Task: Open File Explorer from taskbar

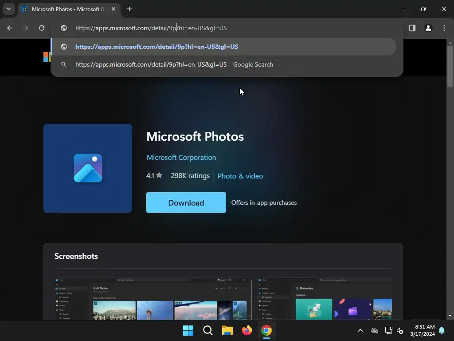Action: click(x=227, y=330)
